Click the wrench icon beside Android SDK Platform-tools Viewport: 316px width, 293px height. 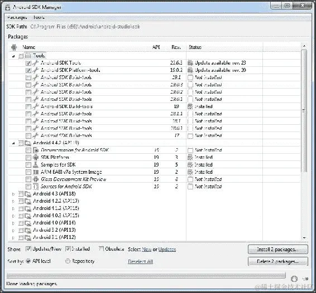point(36,70)
